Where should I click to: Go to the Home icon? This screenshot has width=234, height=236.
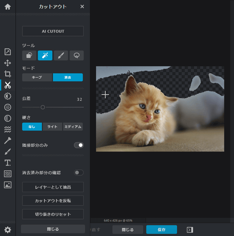coord(7,7)
